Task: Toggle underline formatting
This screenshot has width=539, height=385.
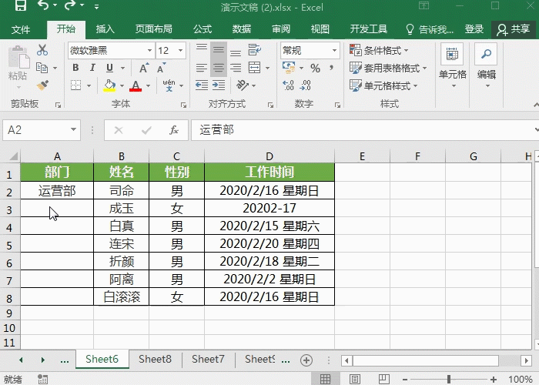Action: pos(109,68)
